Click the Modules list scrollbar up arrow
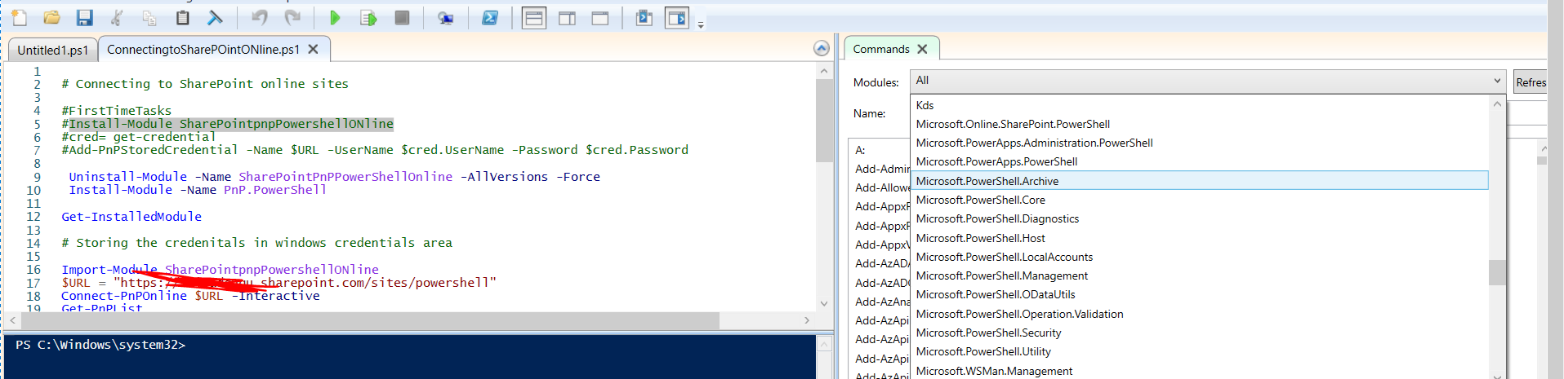The height and width of the screenshot is (379, 1564). point(1497,104)
